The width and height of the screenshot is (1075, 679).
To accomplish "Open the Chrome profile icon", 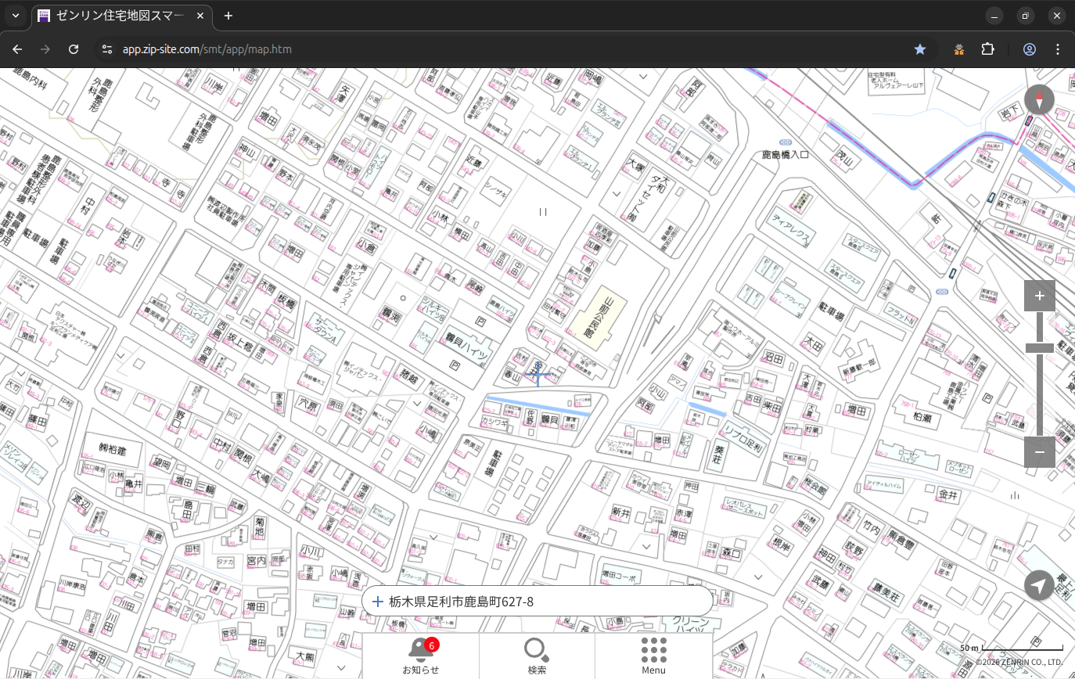I will pyautogui.click(x=1030, y=49).
